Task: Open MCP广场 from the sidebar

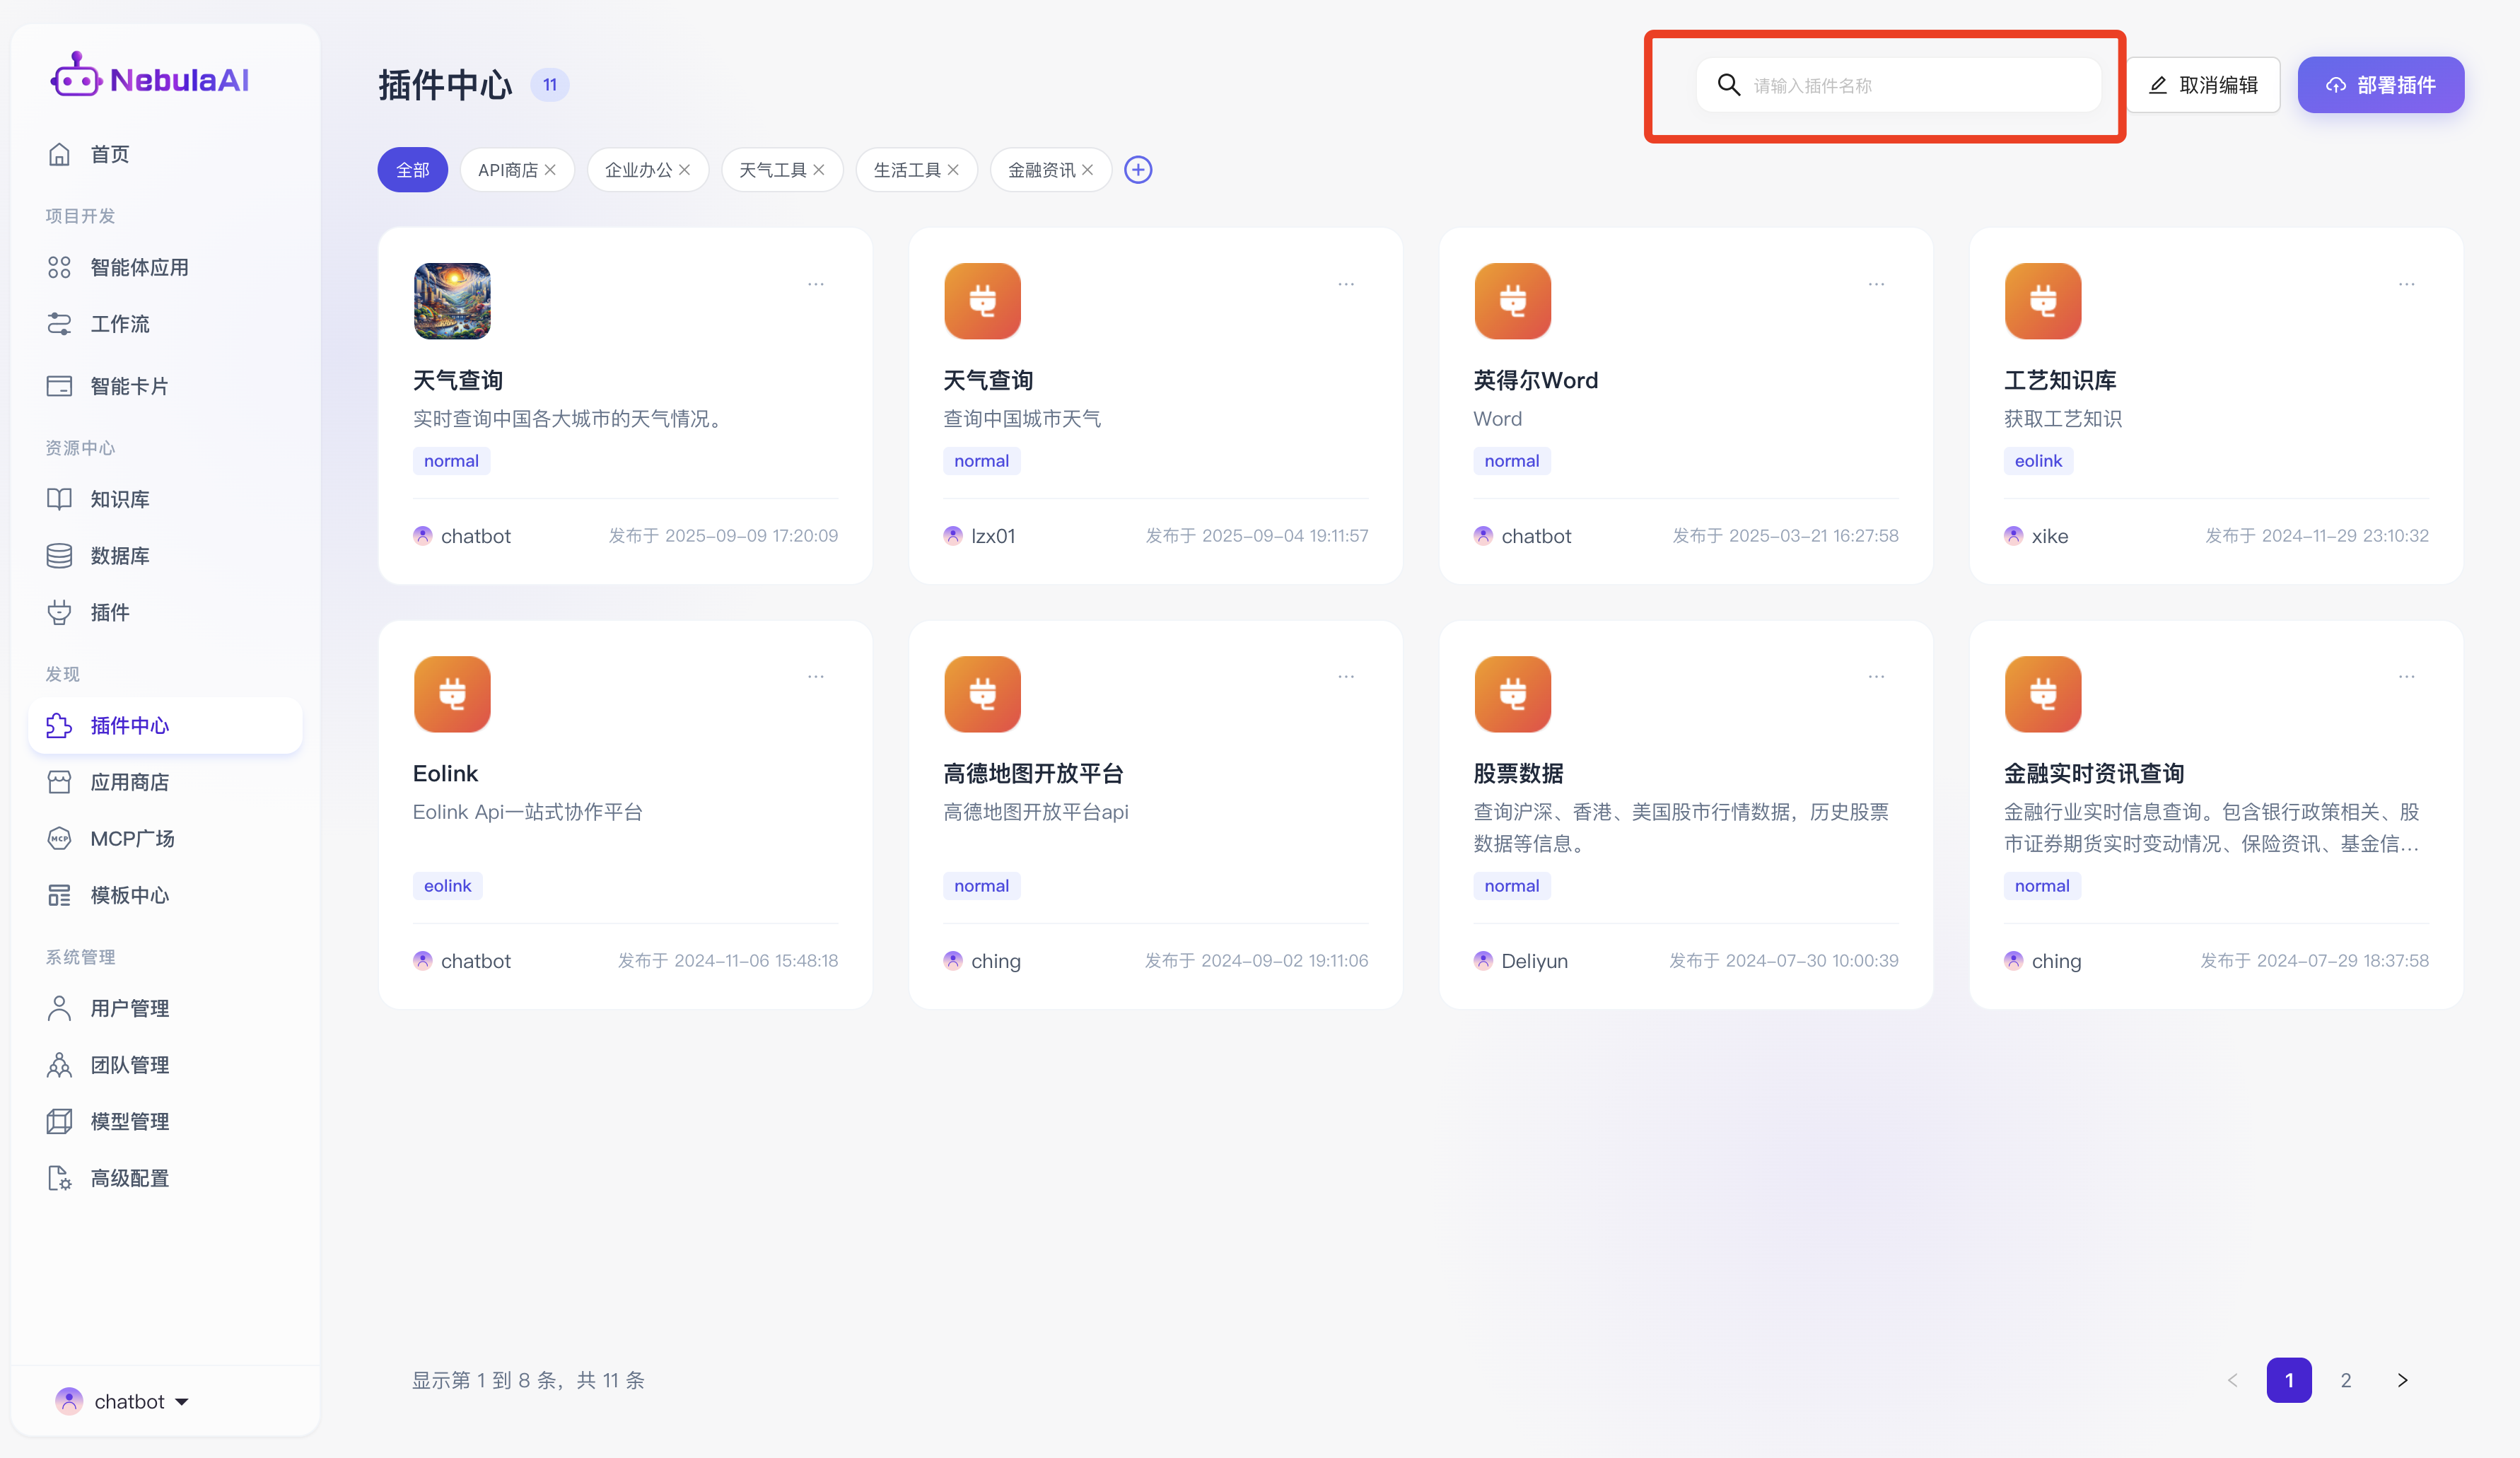Action: tap(131, 839)
